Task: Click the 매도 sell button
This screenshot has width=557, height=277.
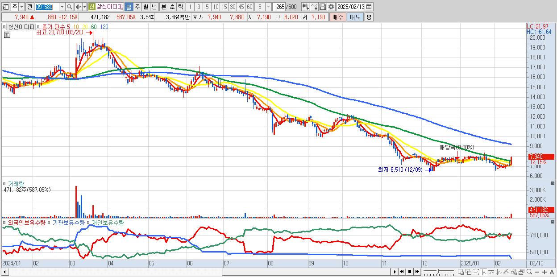Action: 355,17
